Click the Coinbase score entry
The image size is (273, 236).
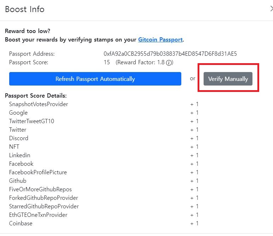pyautogui.click(x=21, y=223)
